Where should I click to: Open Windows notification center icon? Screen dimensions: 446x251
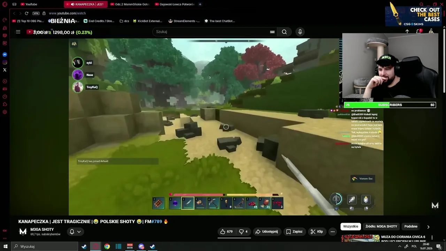pos(439,246)
